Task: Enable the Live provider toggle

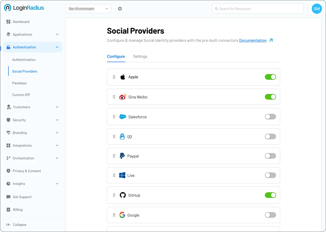Action: (270, 175)
